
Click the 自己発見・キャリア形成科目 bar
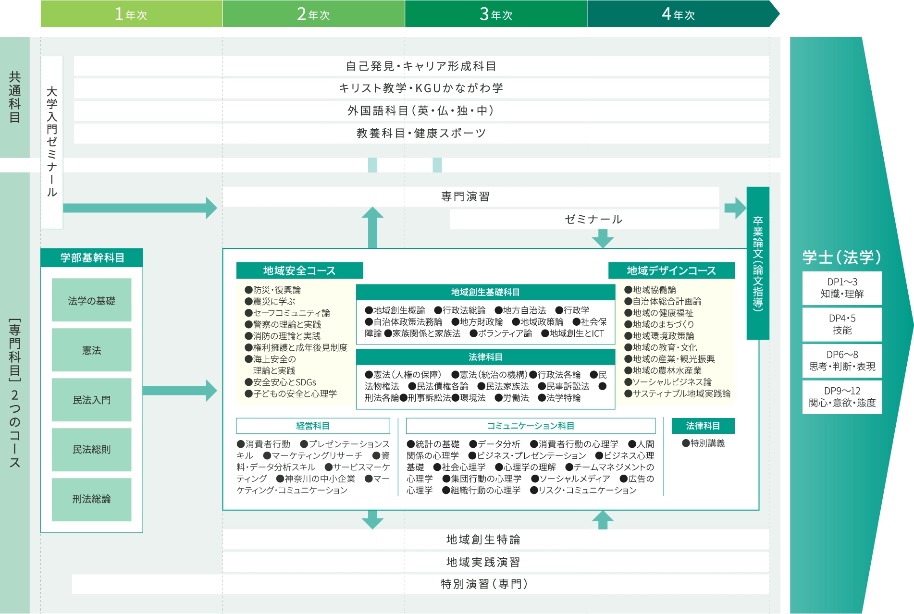421,66
